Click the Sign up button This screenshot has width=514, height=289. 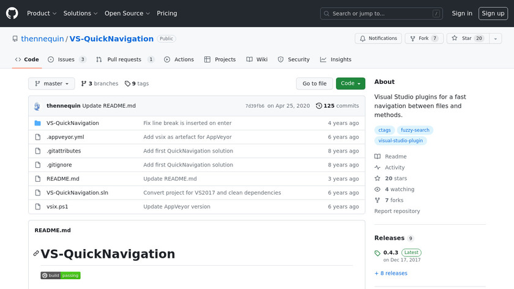[x=493, y=13]
